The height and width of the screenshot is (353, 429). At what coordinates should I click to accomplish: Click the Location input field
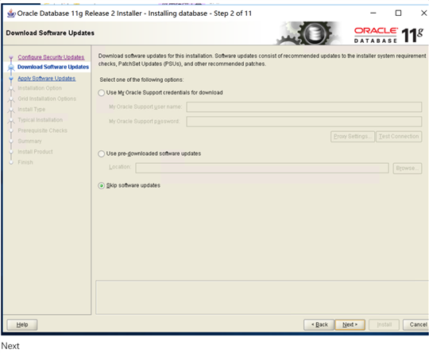pyautogui.click(x=262, y=168)
